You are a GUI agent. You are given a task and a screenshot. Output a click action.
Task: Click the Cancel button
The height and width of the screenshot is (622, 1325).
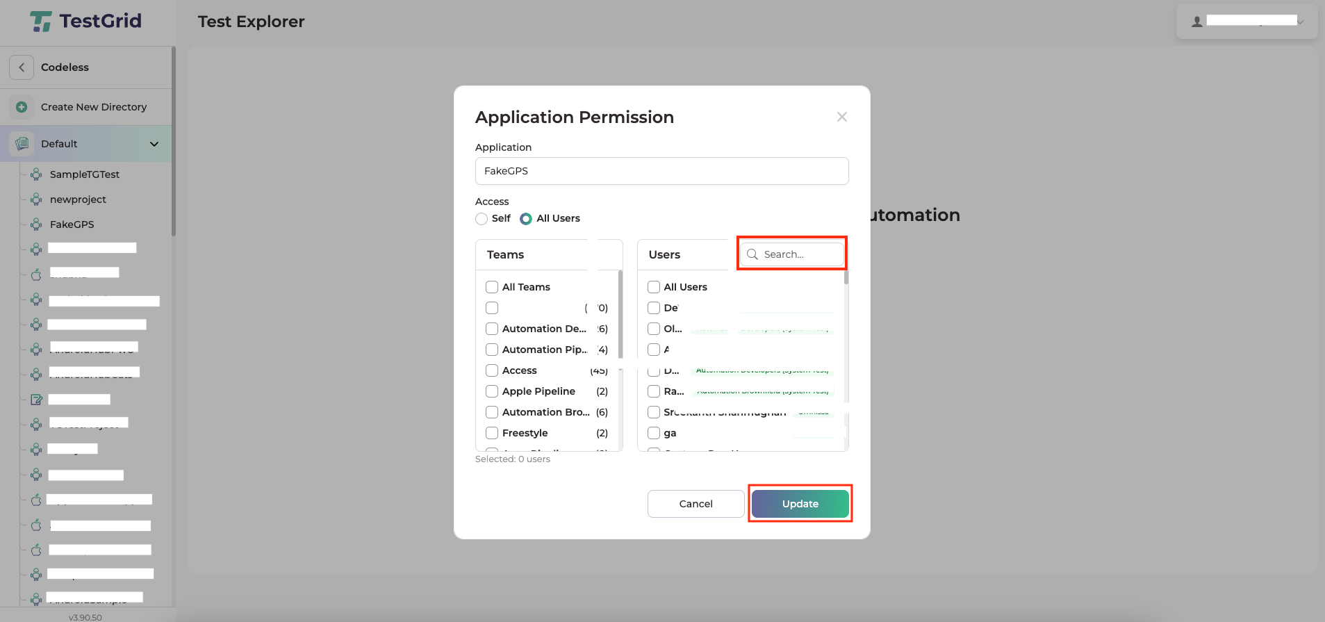696,504
